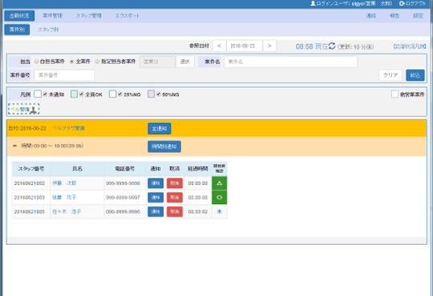
Task: Click phone number 999-9999-9998
Action: [x=123, y=183]
